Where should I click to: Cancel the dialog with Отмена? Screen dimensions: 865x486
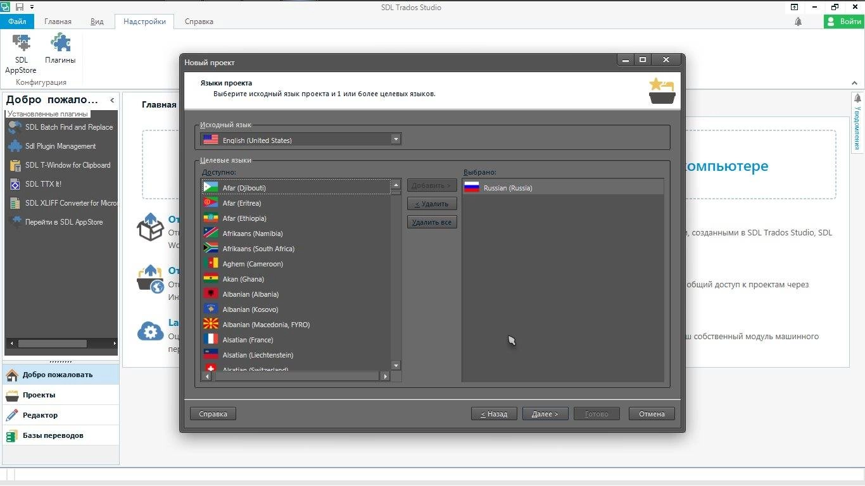click(652, 414)
